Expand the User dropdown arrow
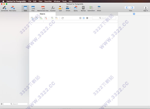 [62, 8]
